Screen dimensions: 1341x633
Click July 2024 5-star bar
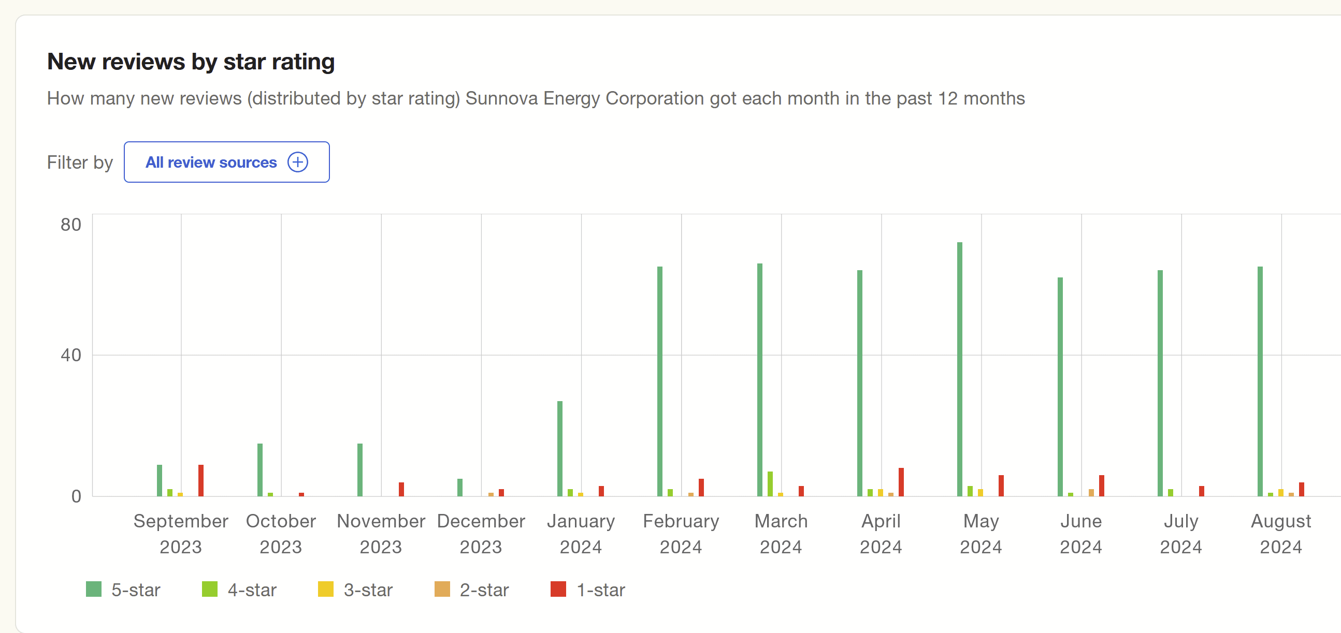tap(1160, 383)
